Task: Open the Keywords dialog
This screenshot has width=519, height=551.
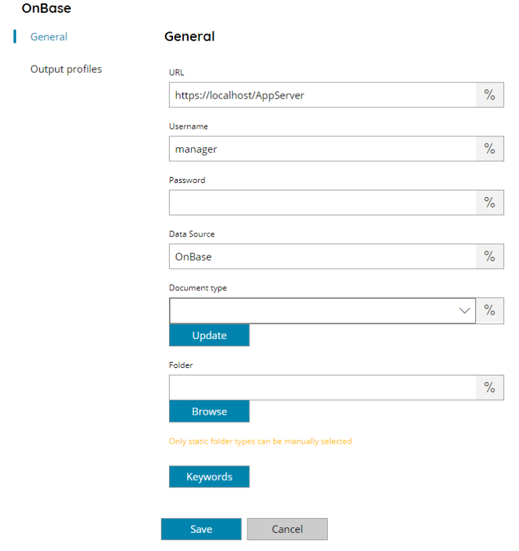Action: (x=209, y=476)
